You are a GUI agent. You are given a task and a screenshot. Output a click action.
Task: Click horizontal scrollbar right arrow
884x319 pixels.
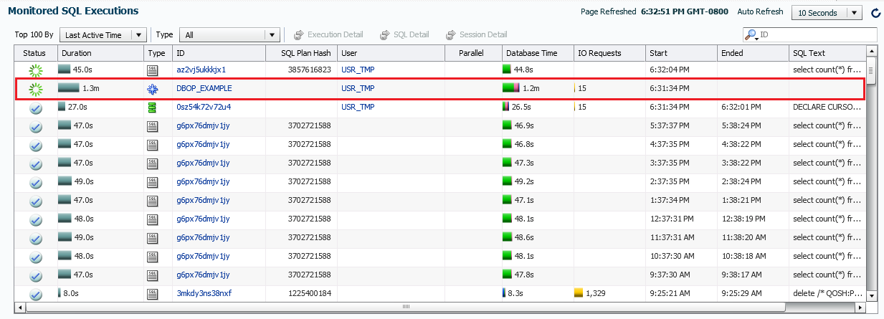point(861,307)
